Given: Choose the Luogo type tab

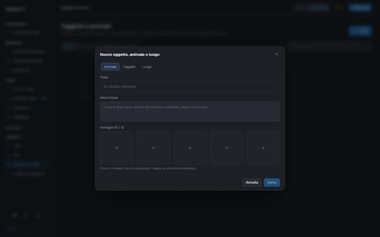Looking at the screenshot, I should click(147, 67).
